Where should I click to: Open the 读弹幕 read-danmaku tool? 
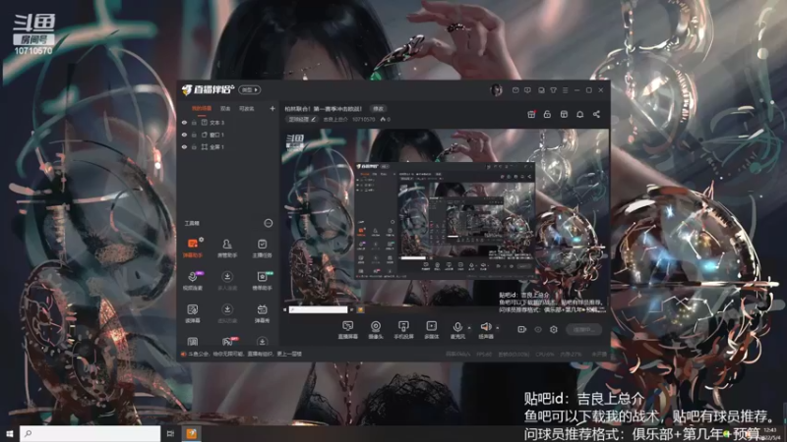[193, 313]
